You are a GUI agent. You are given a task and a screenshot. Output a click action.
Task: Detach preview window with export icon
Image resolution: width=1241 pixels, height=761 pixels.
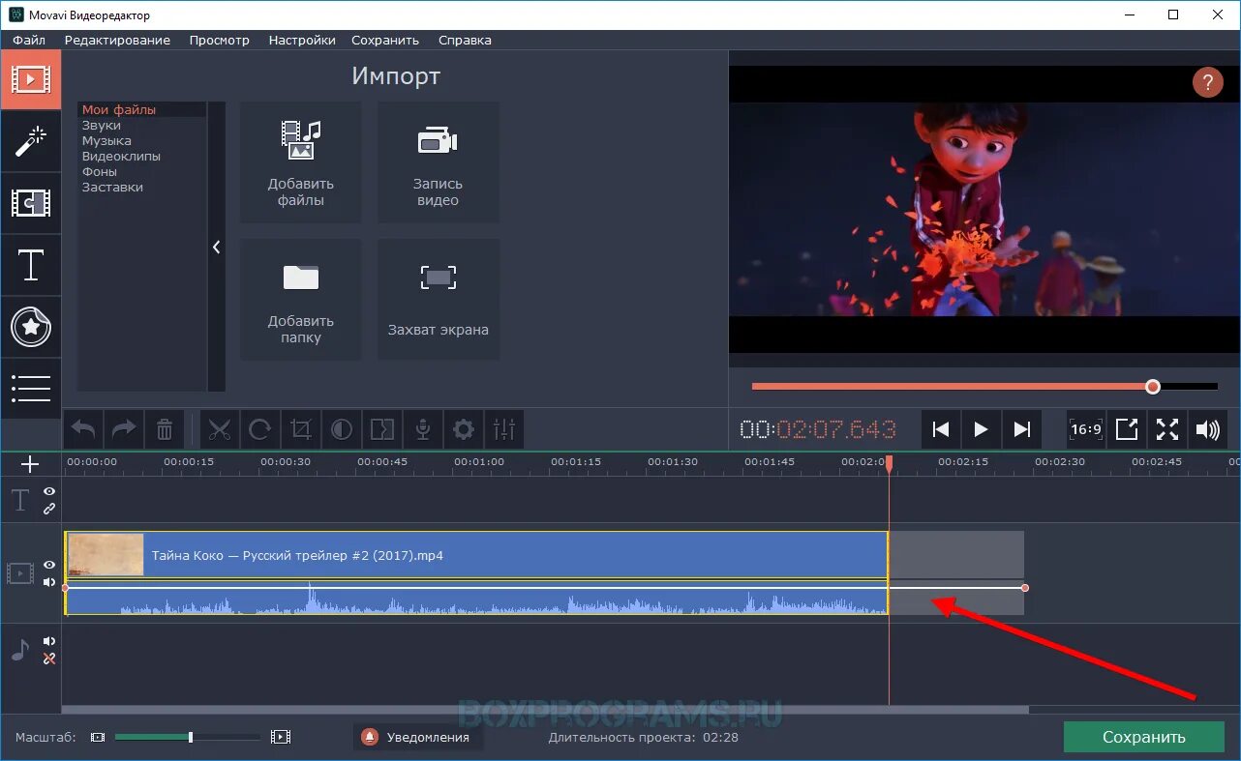pyautogui.click(x=1127, y=429)
